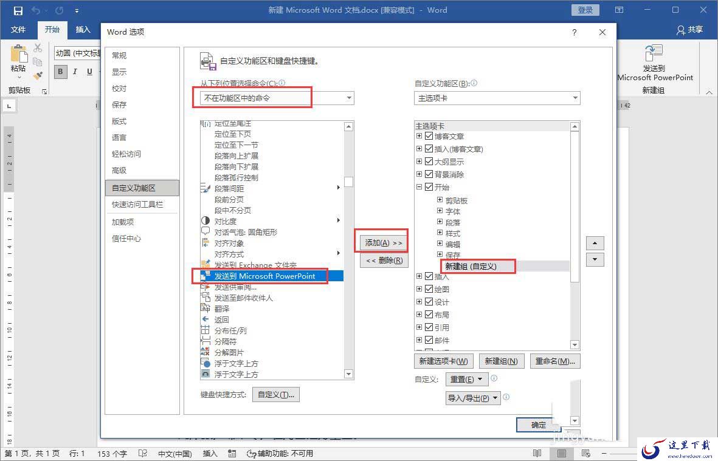This screenshot has height=461, width=718.
Task: Click the dialog help question mark
Action: click(574, 32)
